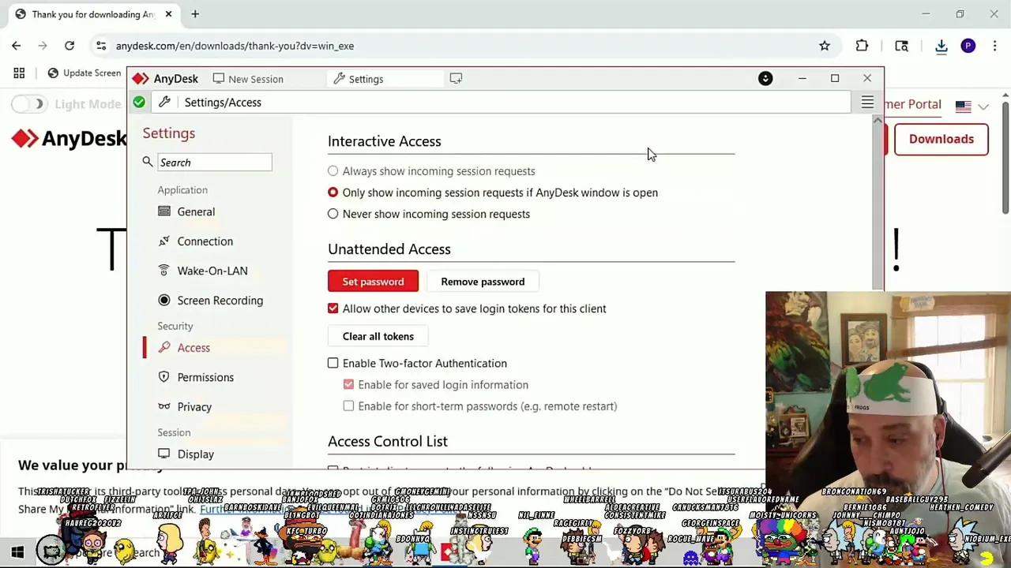Click the magnifier icon beside Settings search
Viewport: 1011px width, 568px height.
[x=148, y=162]
